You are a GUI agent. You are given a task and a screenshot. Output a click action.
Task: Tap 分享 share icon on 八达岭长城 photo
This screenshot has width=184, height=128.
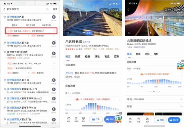pos(115,11)
